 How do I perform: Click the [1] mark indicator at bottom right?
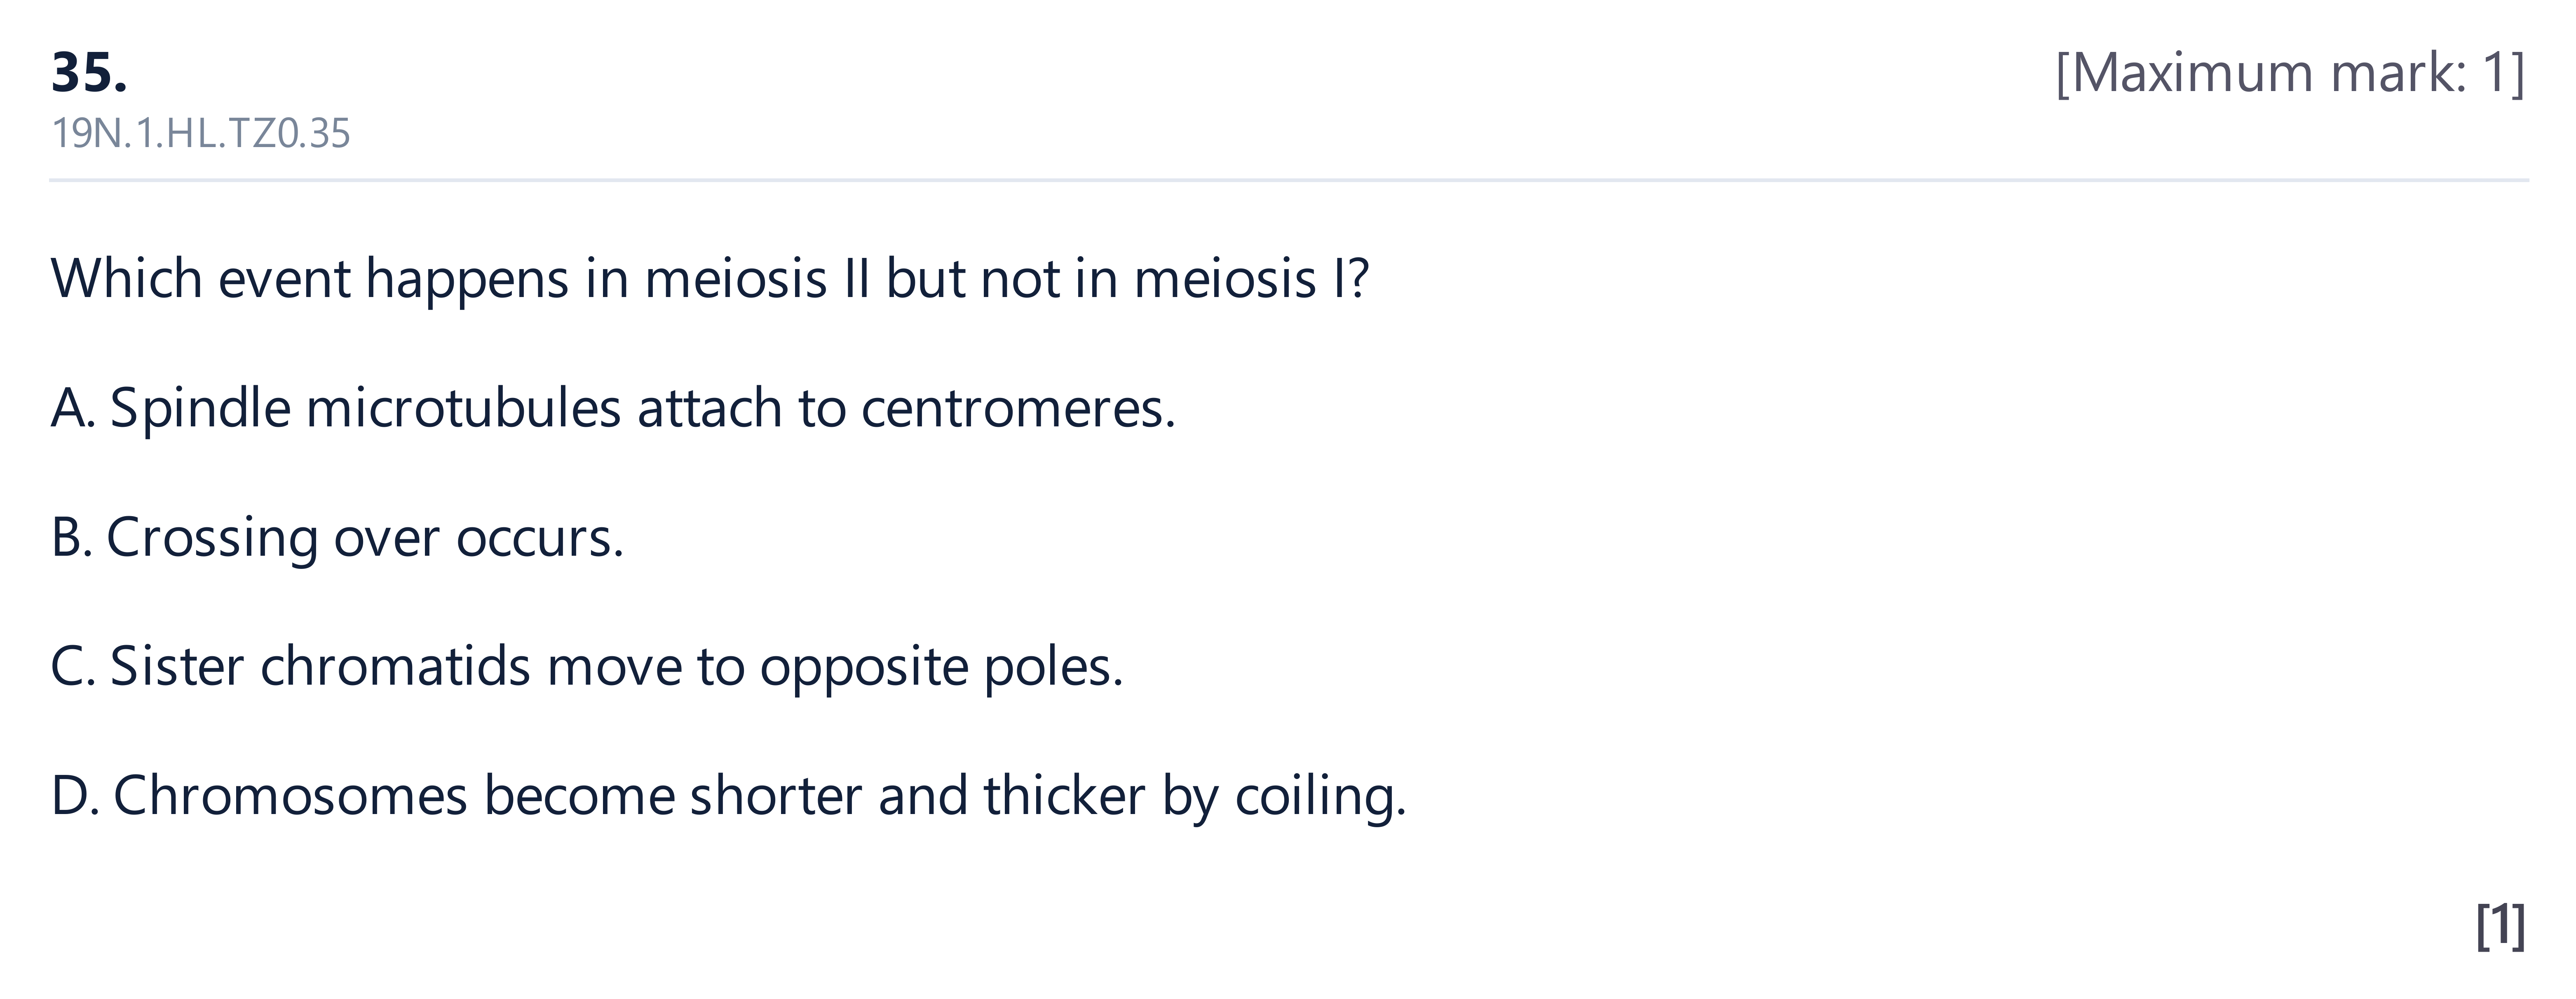tap(2501, 926)
